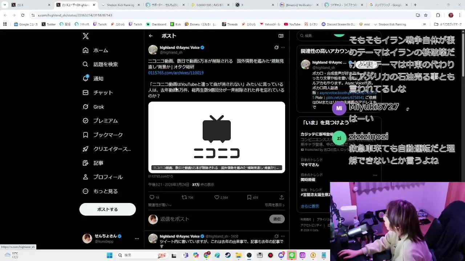465x261 pixels.
Task: Open the Threads bookmark
Action: click(x=230, y=24)
